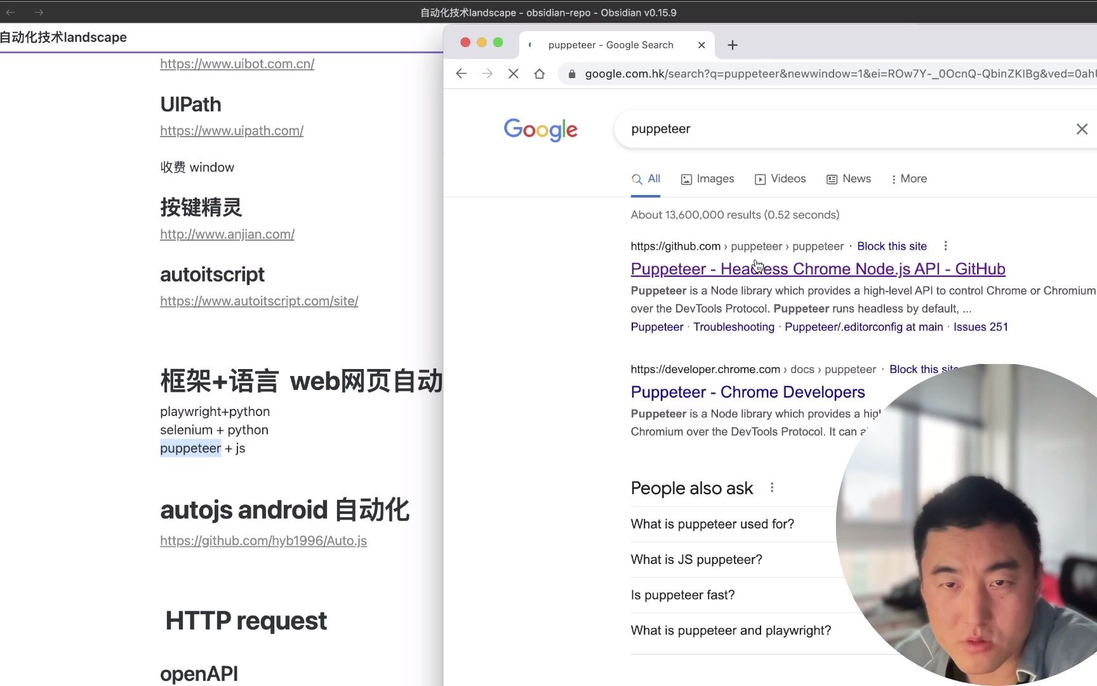This screenshot has width=1097, height=686.
Task: Select the puppeteer - Google Search tab
Action: tap(611, 45)
